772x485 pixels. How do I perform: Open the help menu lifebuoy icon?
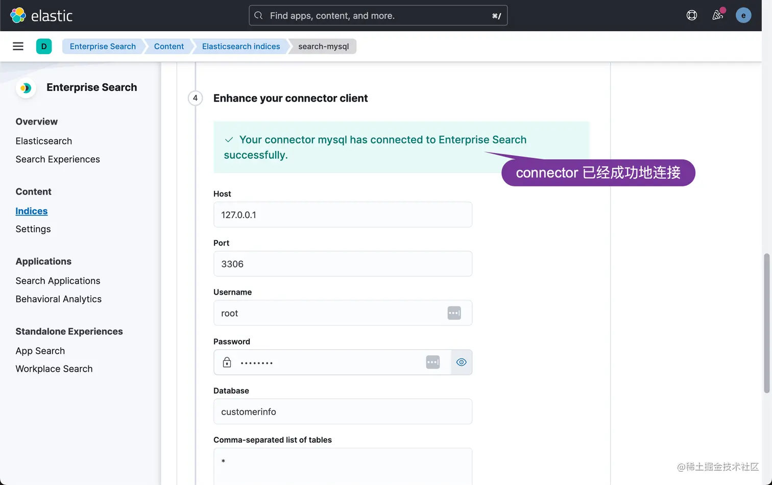pos(692,15)
